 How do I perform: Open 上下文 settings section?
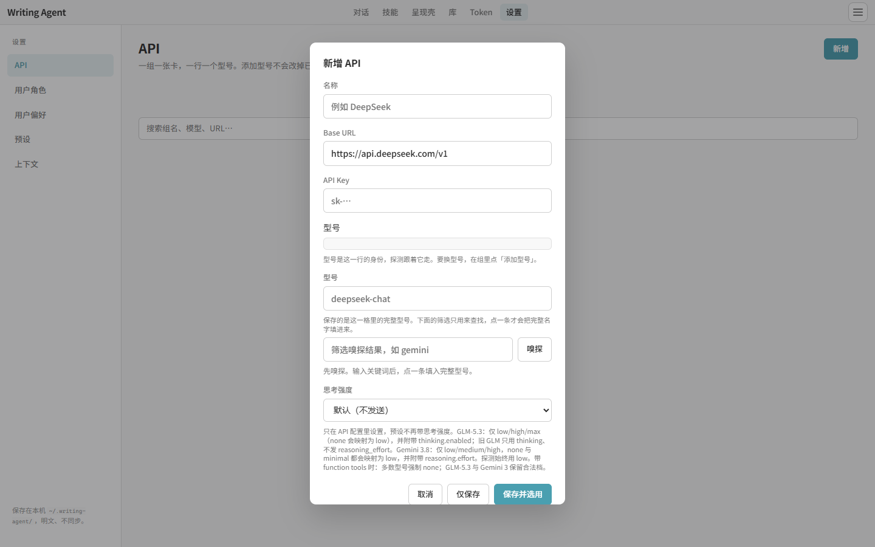(60, 164)
